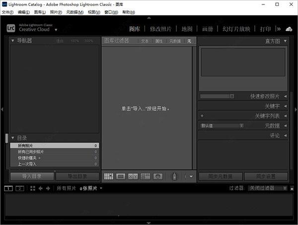Open the Creative Cloud identity plate dropdown
Viewport: 298px width, 225px height.
(x=56, y=30)
